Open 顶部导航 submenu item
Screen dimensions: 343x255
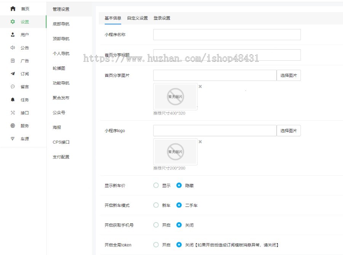pos(61,39)
